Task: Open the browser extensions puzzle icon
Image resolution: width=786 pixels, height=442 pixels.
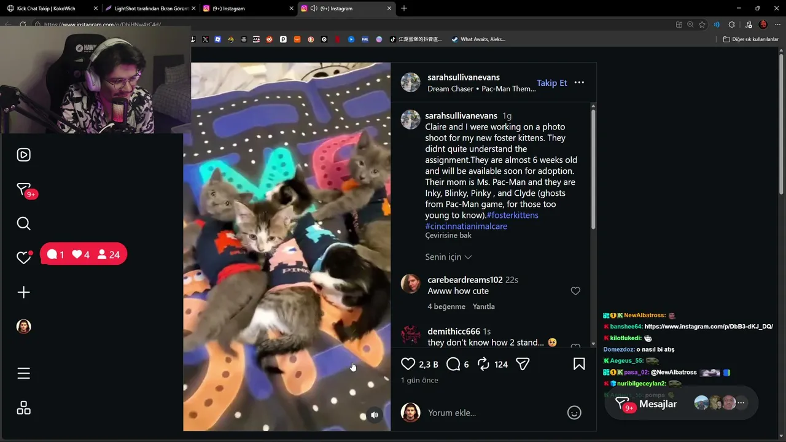Action: (x=731, y=25)
